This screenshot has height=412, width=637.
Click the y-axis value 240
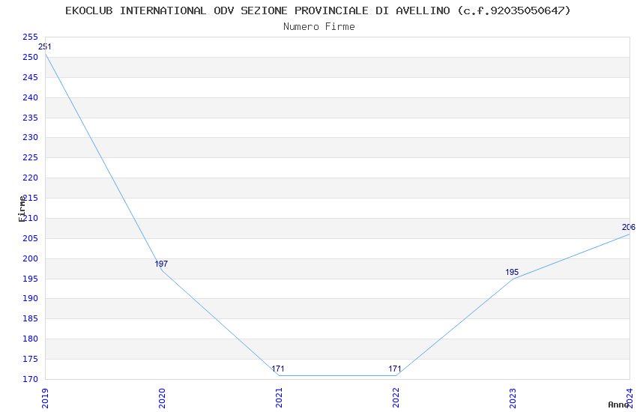[30, 98]
